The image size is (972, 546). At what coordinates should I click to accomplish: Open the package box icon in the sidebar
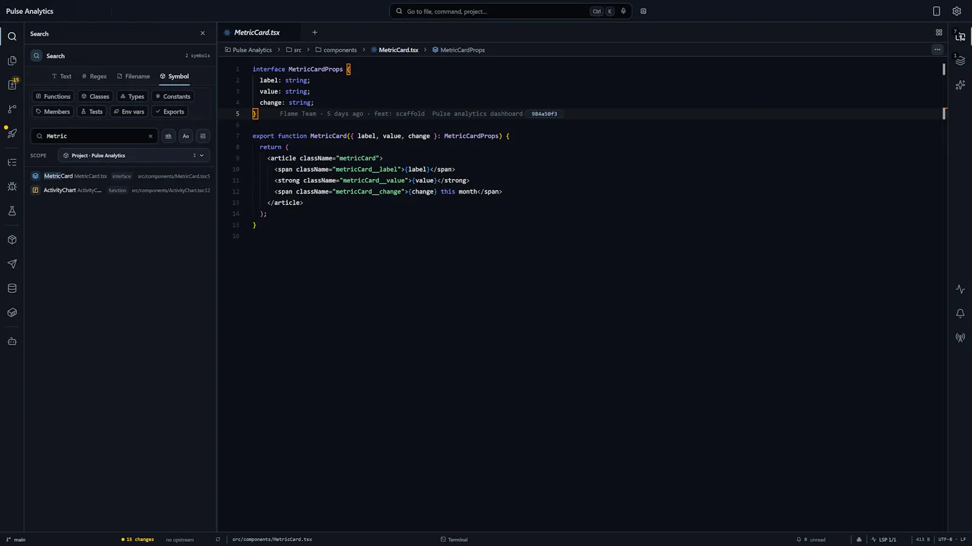[x=12, y=240]
